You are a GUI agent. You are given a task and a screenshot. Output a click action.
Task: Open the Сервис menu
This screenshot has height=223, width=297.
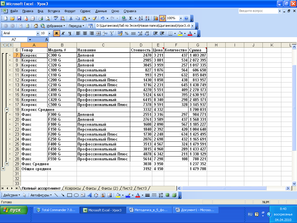[x=85, y=11]
